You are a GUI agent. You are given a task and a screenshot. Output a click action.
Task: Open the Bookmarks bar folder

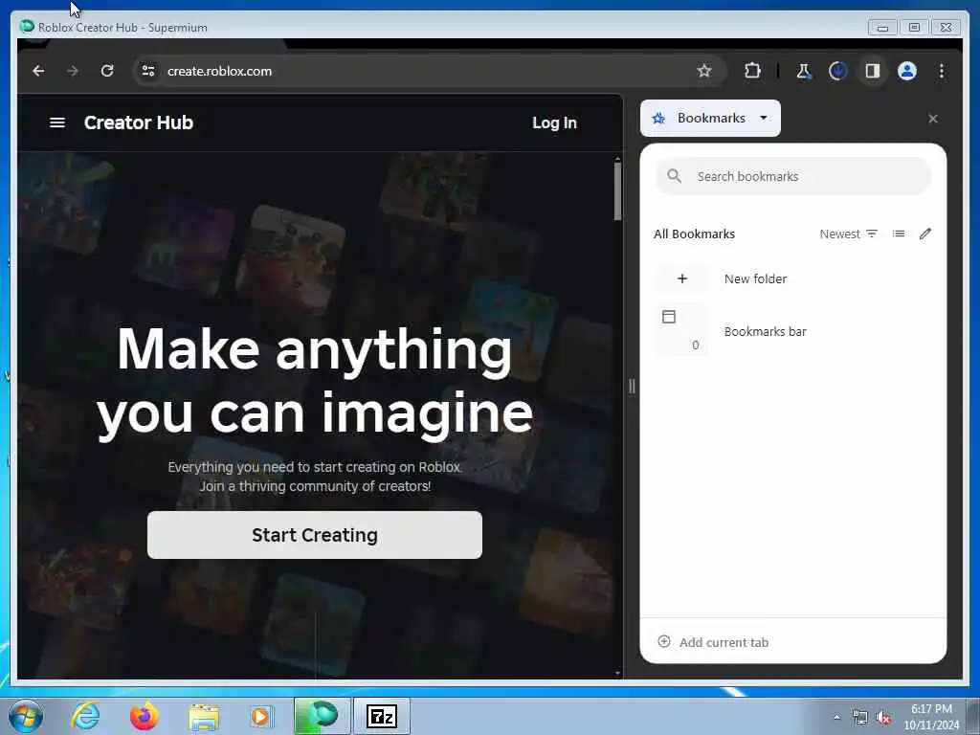[793, 330]
